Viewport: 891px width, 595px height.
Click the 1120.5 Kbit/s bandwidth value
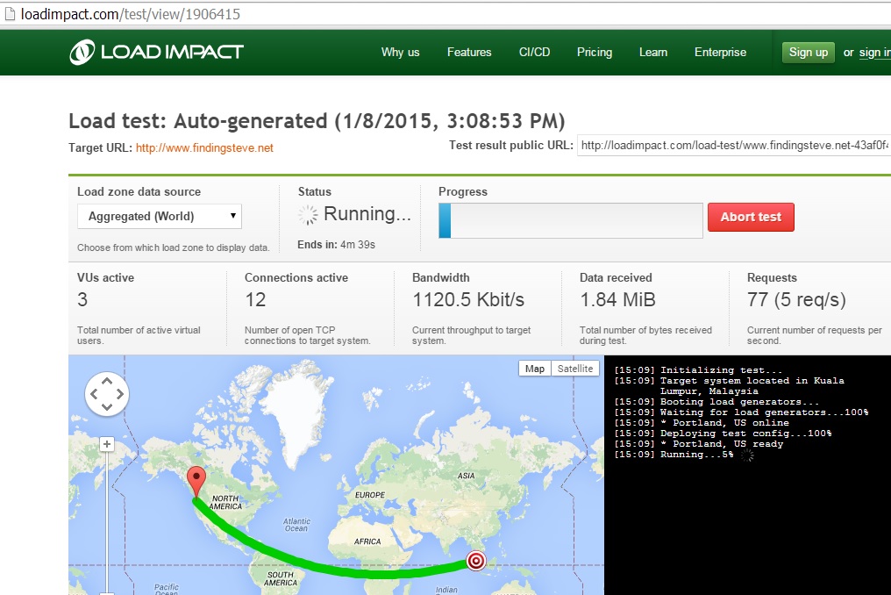(x=468, y=300)
